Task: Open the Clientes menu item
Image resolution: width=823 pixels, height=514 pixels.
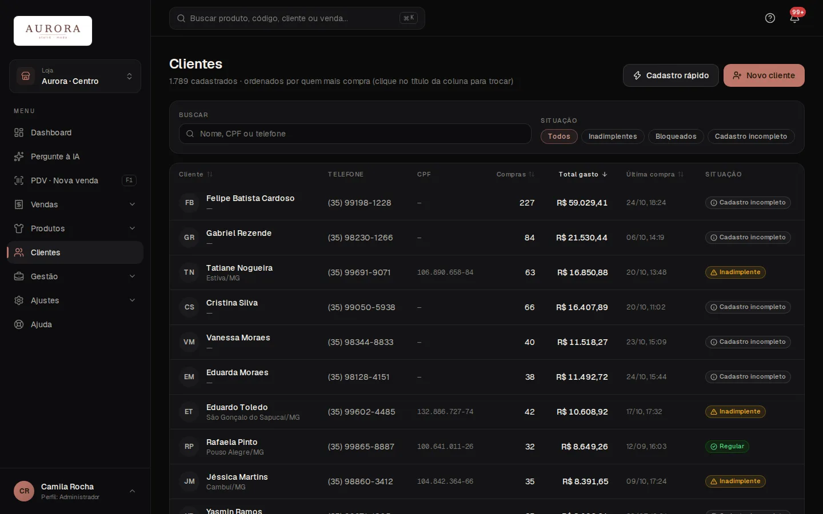Action: point(75,252)
